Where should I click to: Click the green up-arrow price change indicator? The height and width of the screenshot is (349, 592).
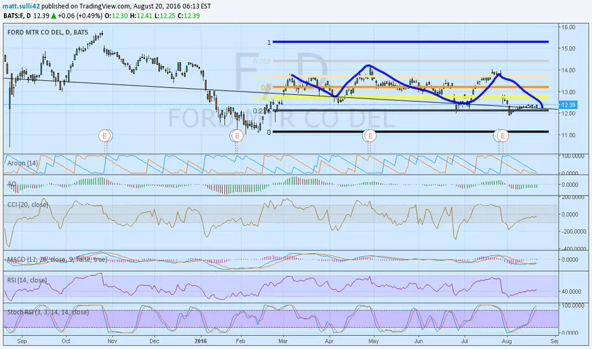point(53,16)
